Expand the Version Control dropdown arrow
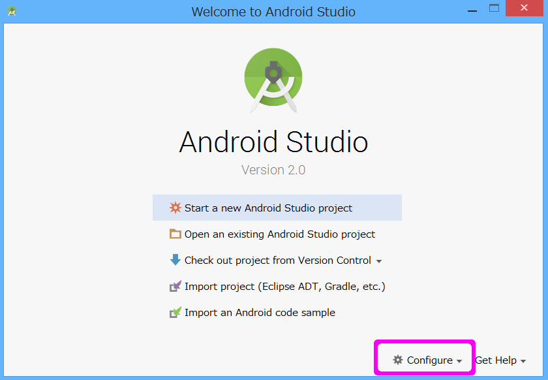548x380 pixels. (x=379, y=261)
